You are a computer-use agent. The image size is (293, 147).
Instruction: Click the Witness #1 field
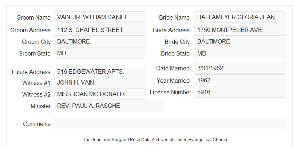(x=100, y=82)
